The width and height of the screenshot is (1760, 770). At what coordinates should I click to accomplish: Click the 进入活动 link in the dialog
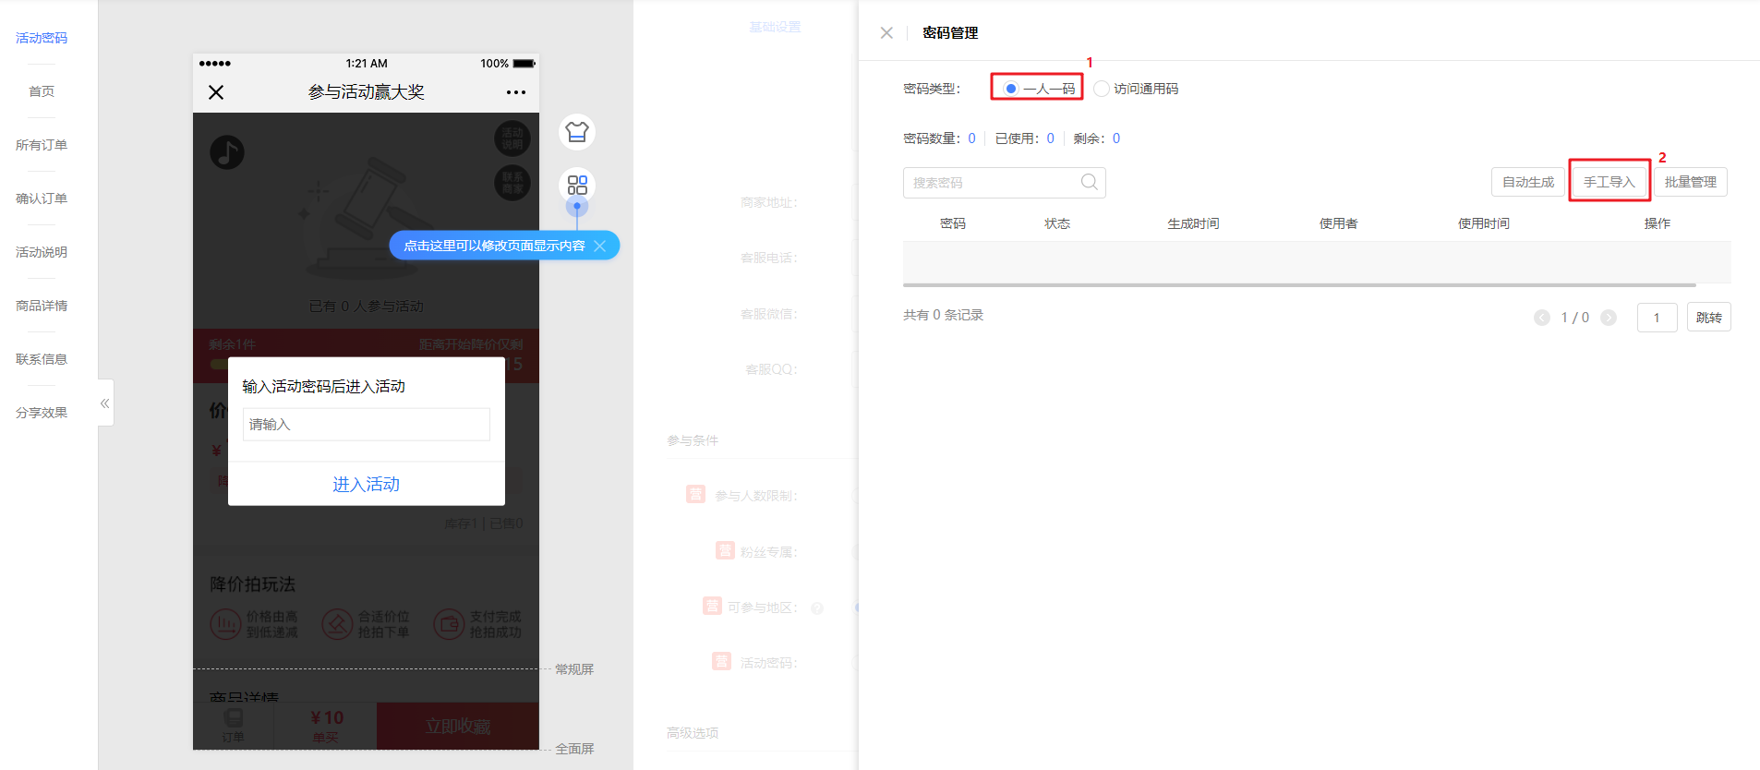coord(367,484)
